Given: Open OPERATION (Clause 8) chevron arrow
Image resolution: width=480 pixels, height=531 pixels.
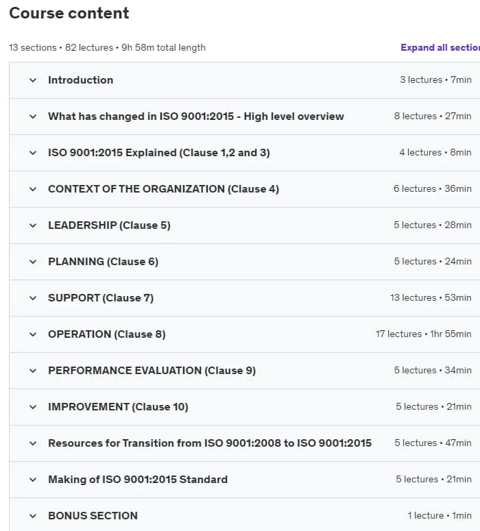Looking at the screenshot, I should 33,334.
